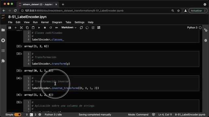
Task: Reload the page with browser refresh icon
Action: tap(15, 11)
